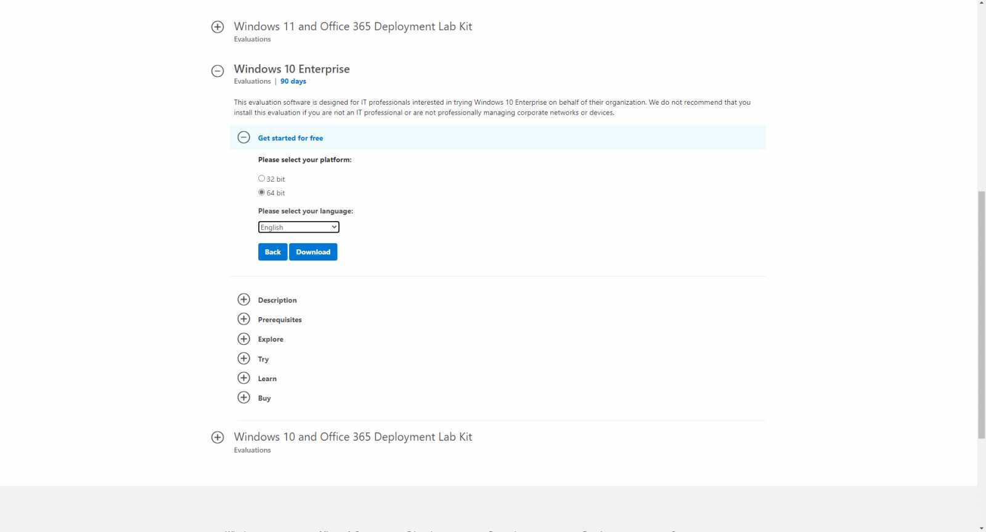Click the Explore label
The image size is (986, 532).
pyautogui.click(x=271, y=339)
